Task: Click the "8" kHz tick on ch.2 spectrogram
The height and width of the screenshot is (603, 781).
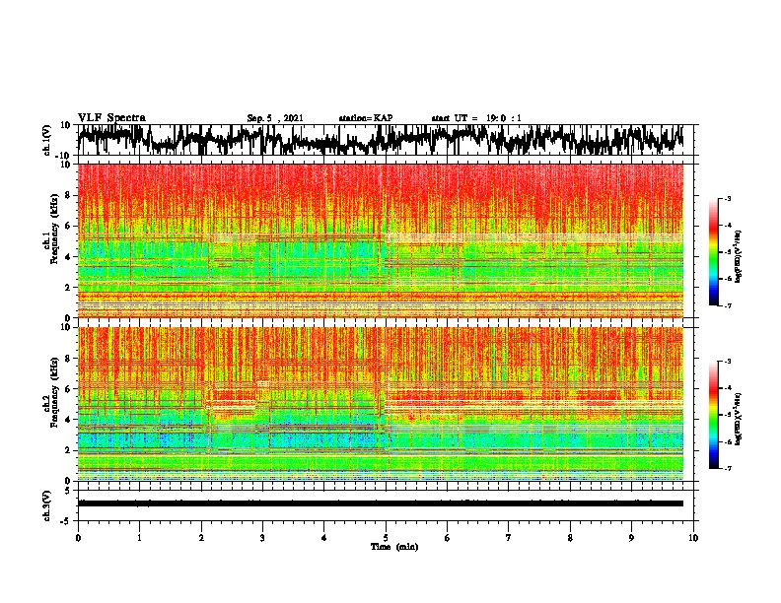Action: click(68, 359)
